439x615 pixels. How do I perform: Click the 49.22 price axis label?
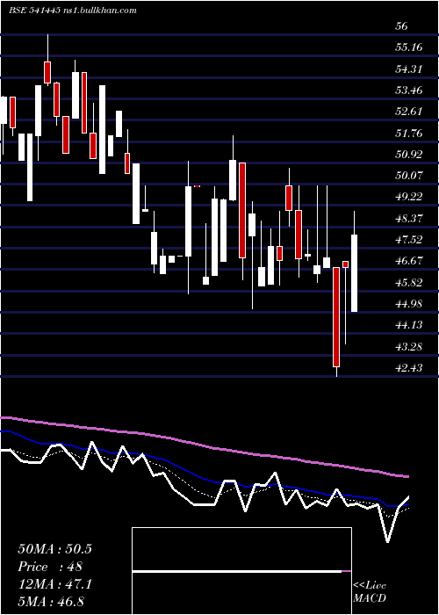pyautogui.click(x=409, y=197)
